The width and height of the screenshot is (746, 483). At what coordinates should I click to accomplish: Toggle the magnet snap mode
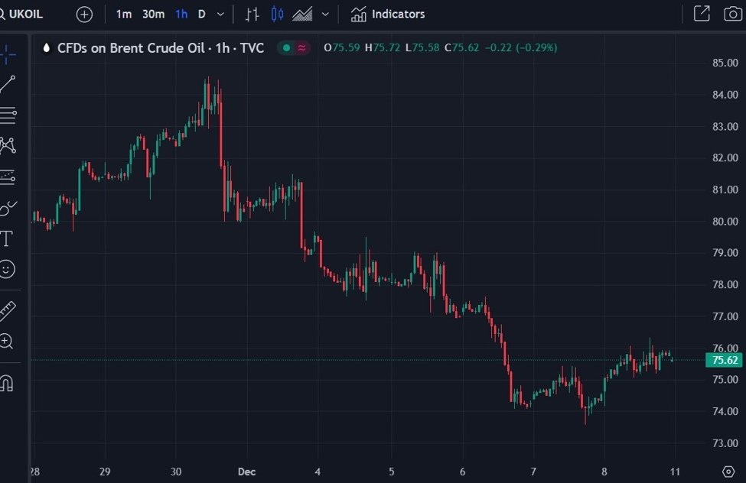pos(7,382)
